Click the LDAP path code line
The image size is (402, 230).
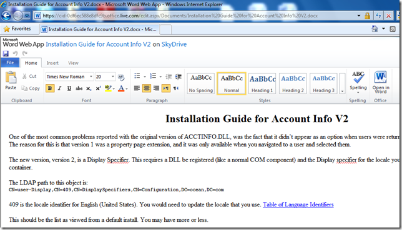116,189
